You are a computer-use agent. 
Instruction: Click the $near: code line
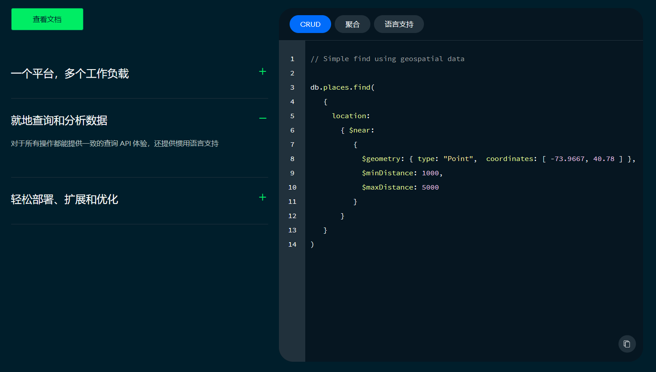357,130
